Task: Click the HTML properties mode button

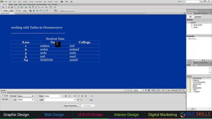Action: click(x=5, y=96)
